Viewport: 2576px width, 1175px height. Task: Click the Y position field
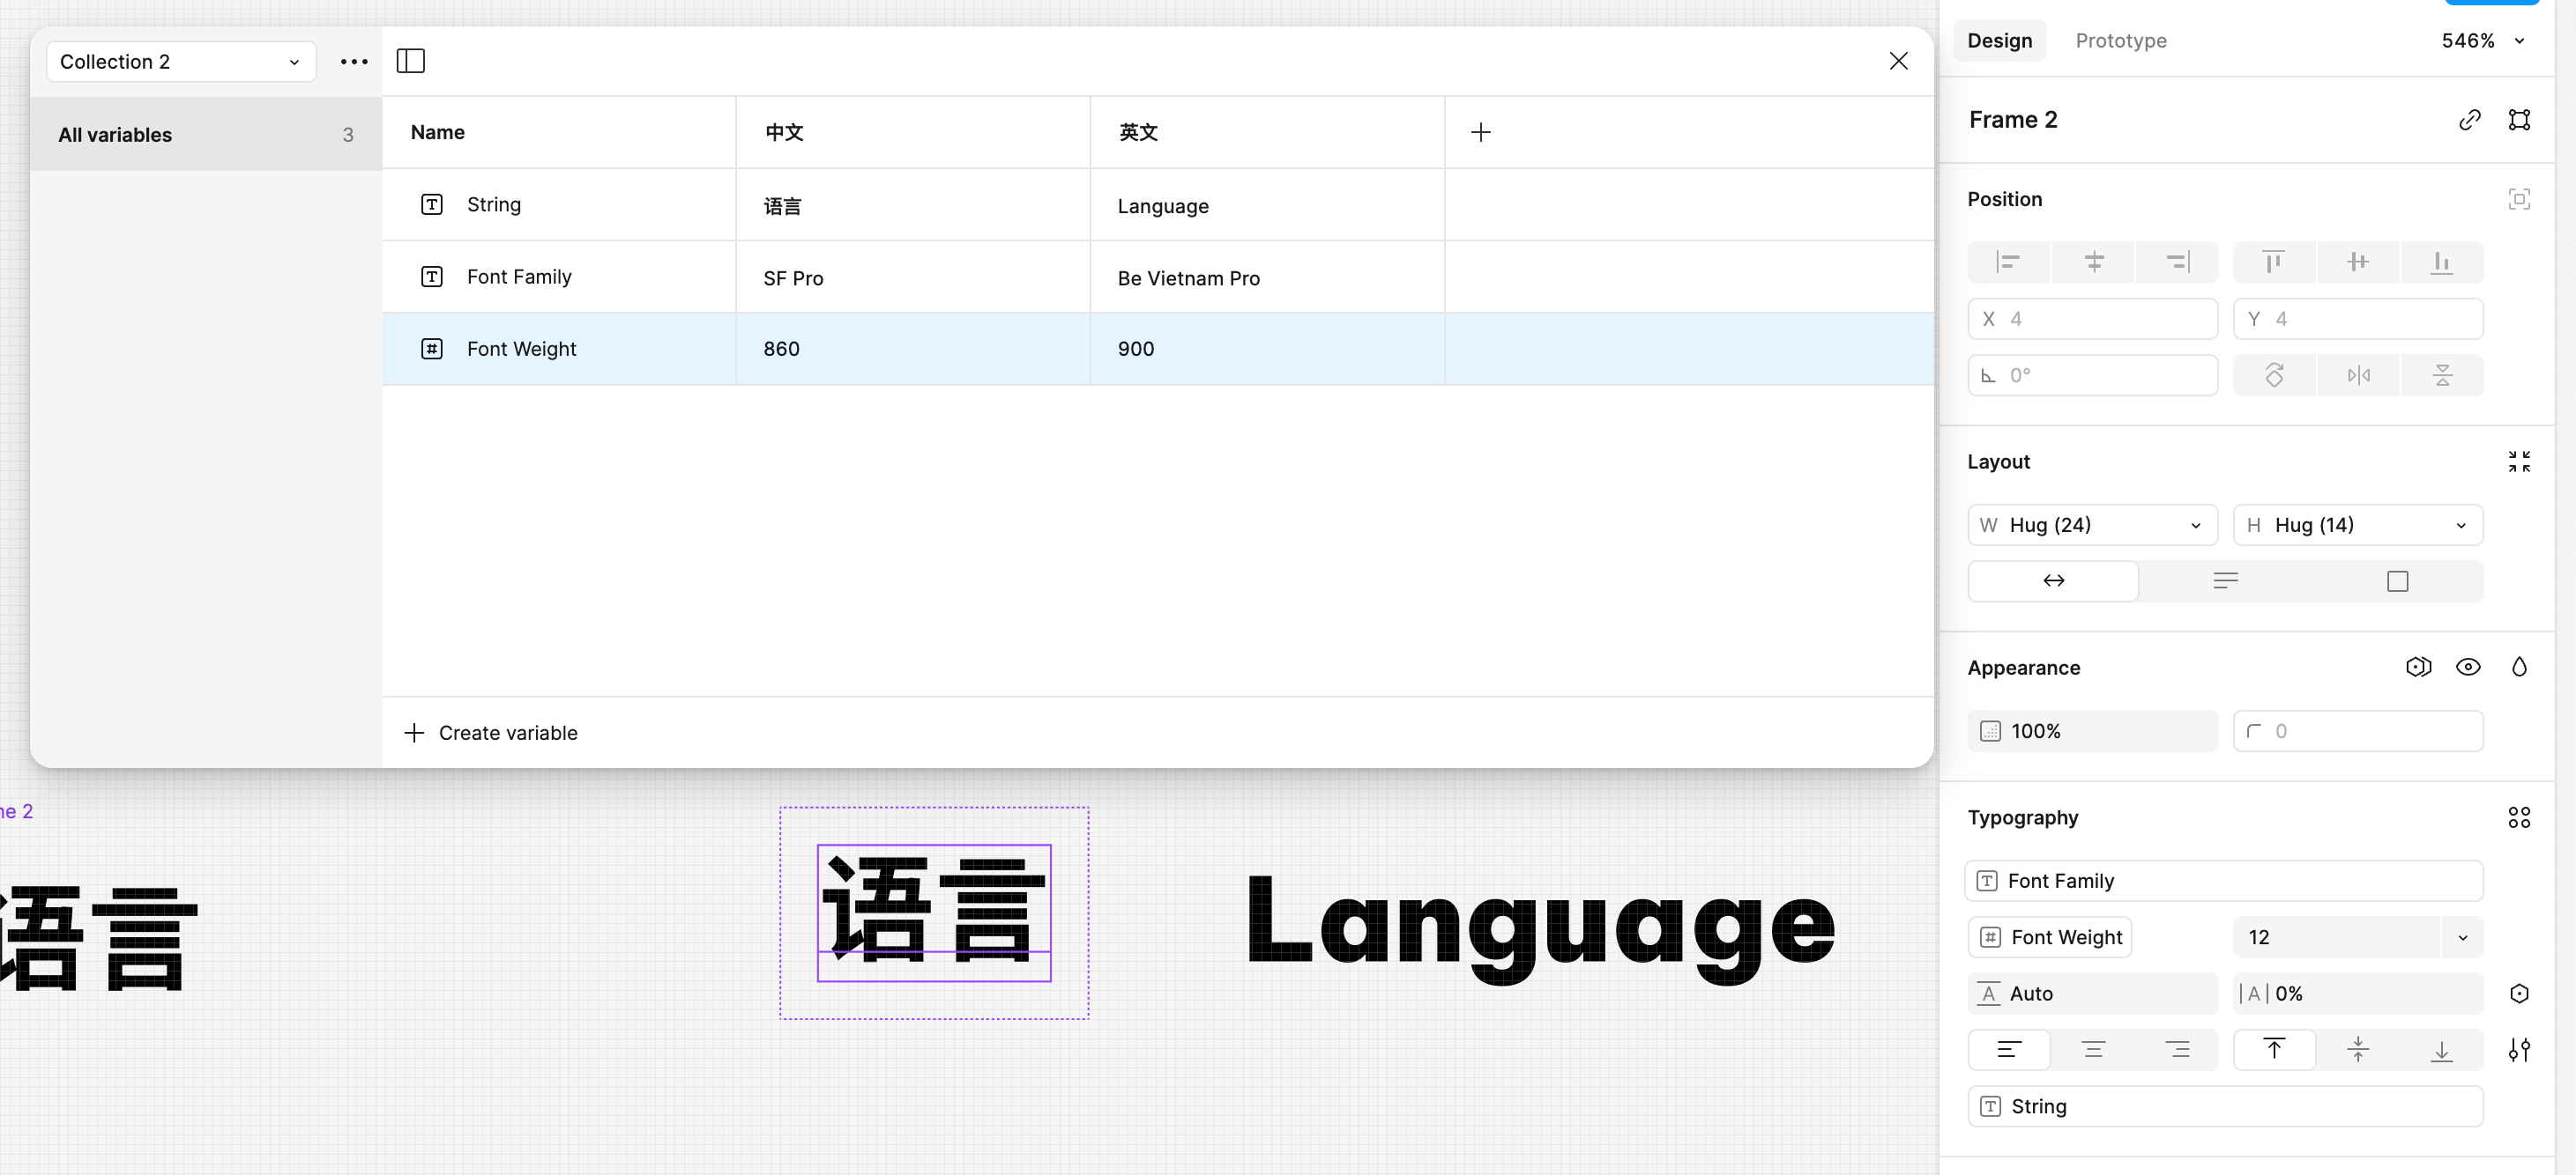click(2358, 319)
